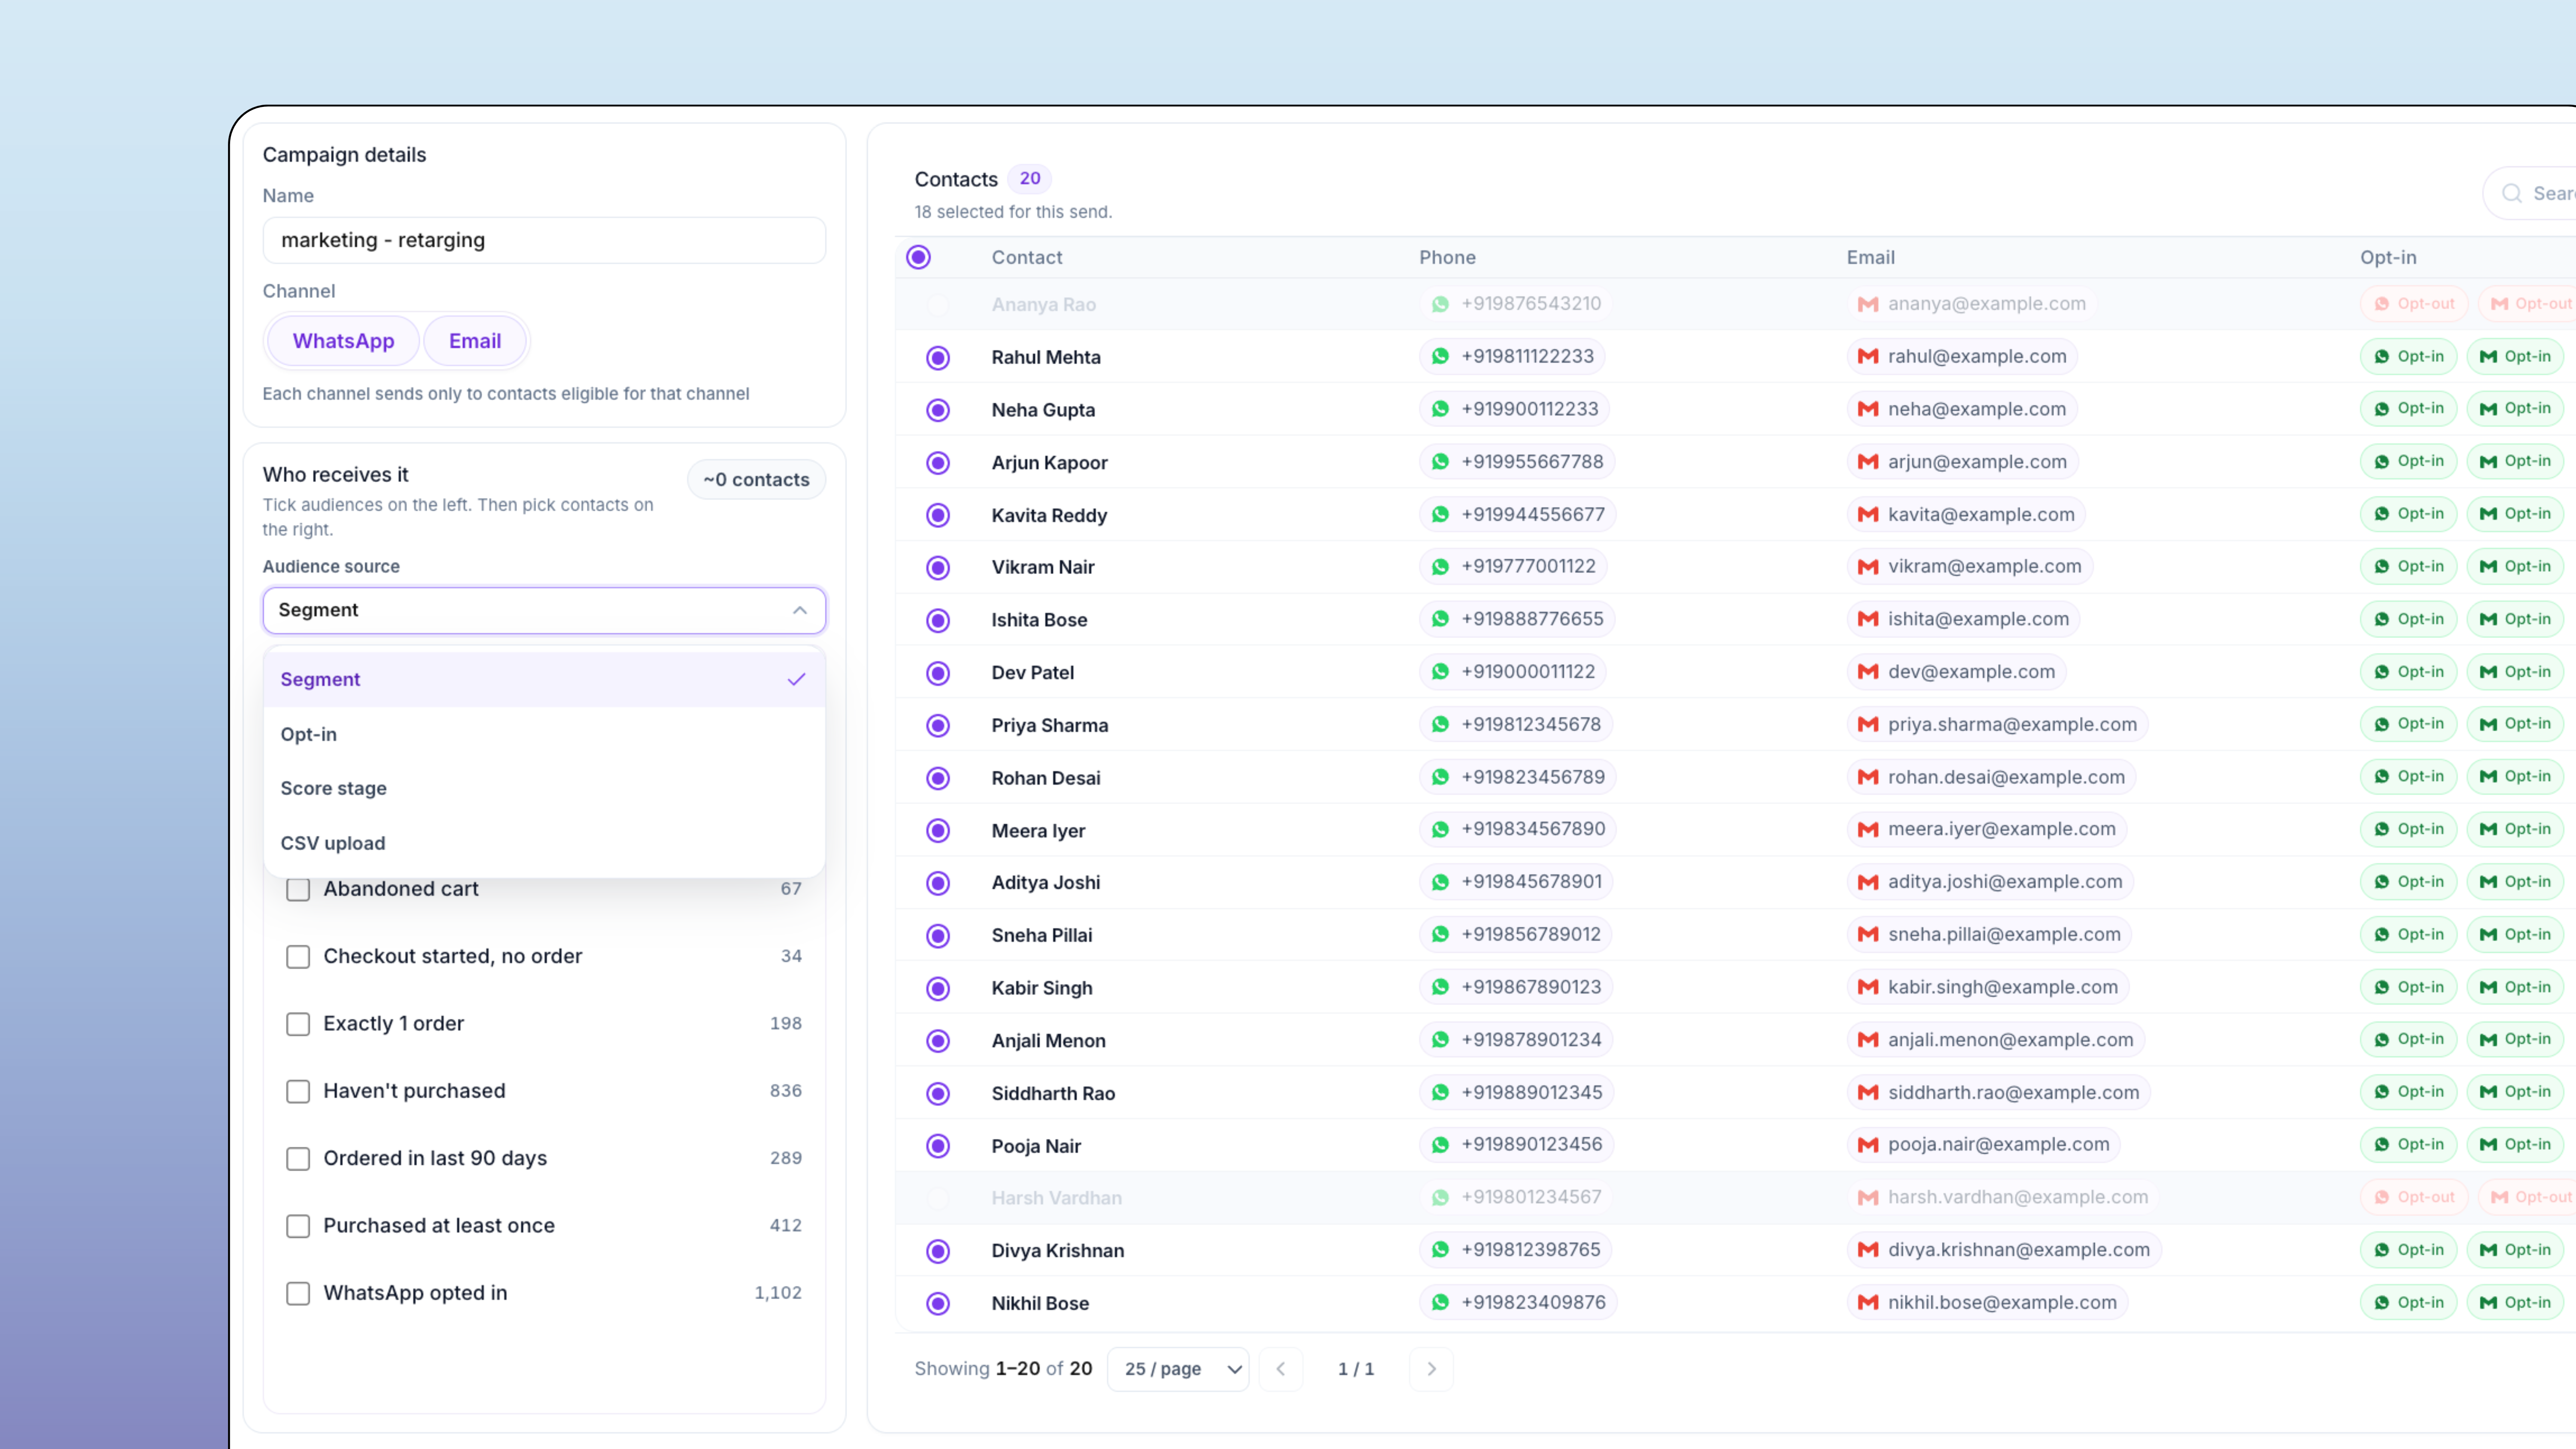The image size is (2576, 1449).
Task: Click the Contacts count badge 20
Action: coord(1030,178)
